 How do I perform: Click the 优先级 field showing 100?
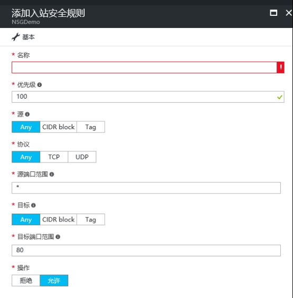(148, 97)
